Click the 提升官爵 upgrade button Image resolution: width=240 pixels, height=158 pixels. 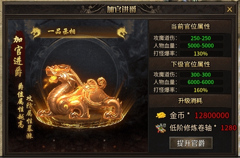point(191,143)
